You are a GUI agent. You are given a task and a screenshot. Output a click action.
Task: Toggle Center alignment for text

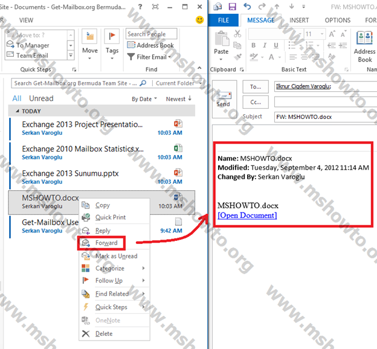point(304,57)
